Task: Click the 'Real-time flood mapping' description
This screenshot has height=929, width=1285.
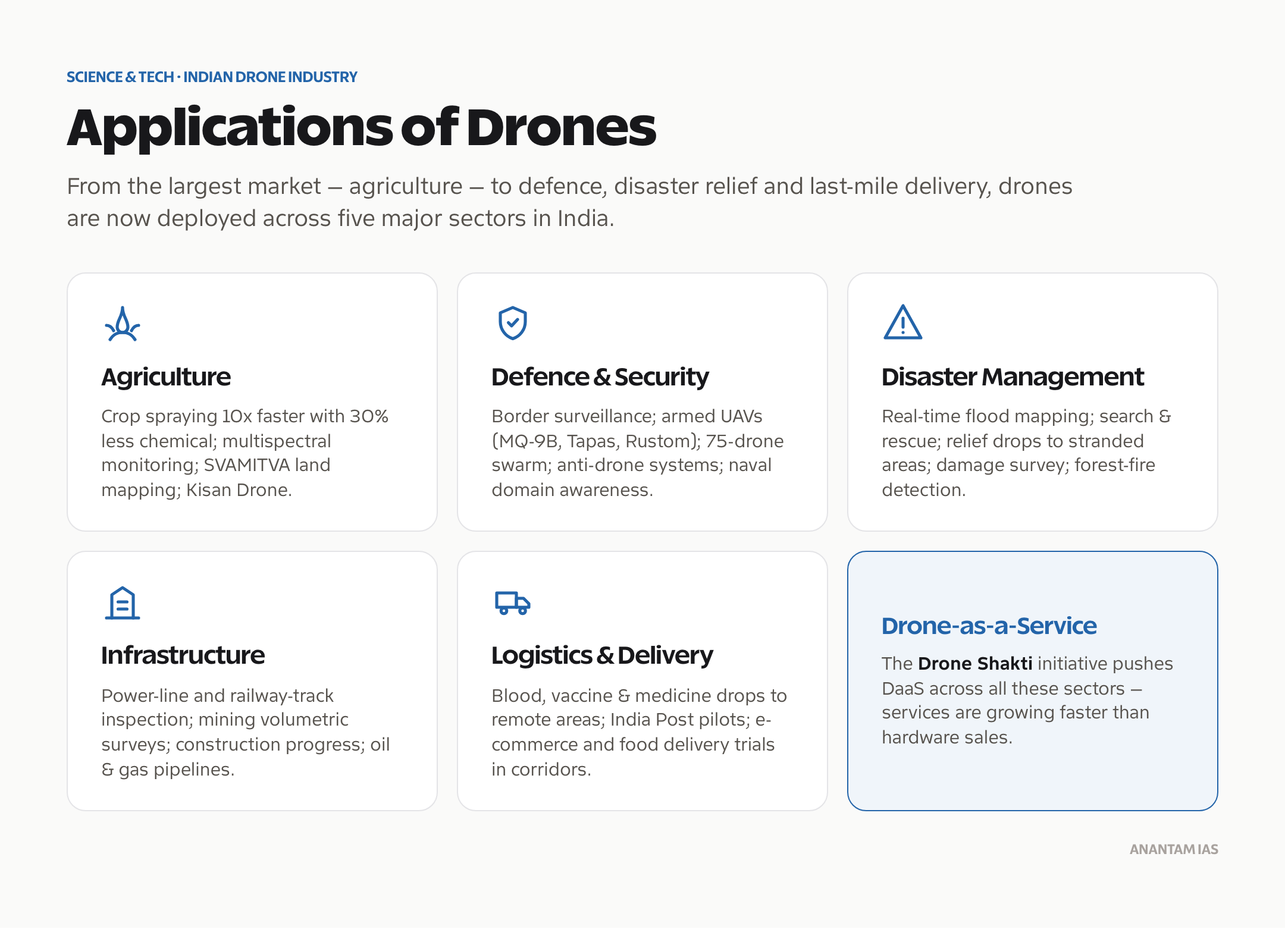Action: (1026, 453)
